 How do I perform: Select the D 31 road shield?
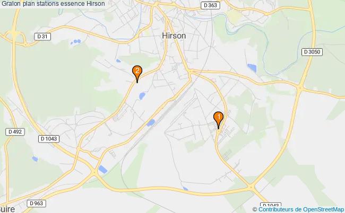pos(42,37)
